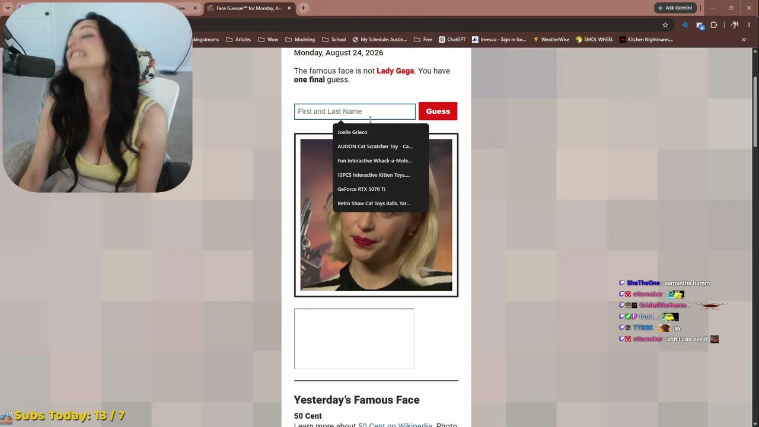Open the My Schedule: Austin bookmark
759x427 pixels.
coord(379,40)
